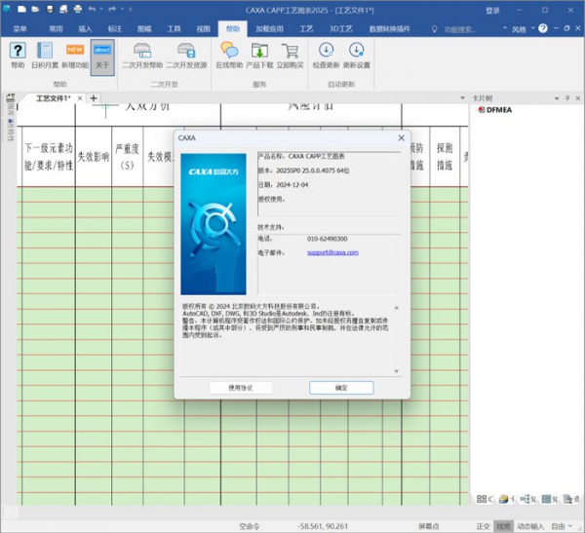The image size is (585, 533).
Task: Close the 工艺文件1* document tab
Action: click(x=80, y=98)
